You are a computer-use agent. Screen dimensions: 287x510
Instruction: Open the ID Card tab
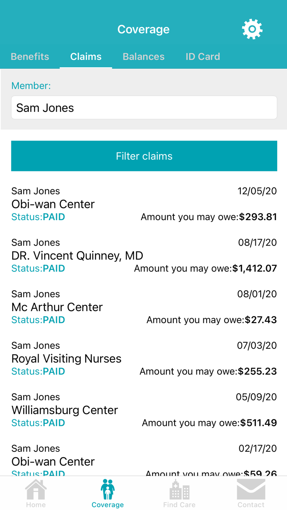pyautogui.click(x=203, y=57)
